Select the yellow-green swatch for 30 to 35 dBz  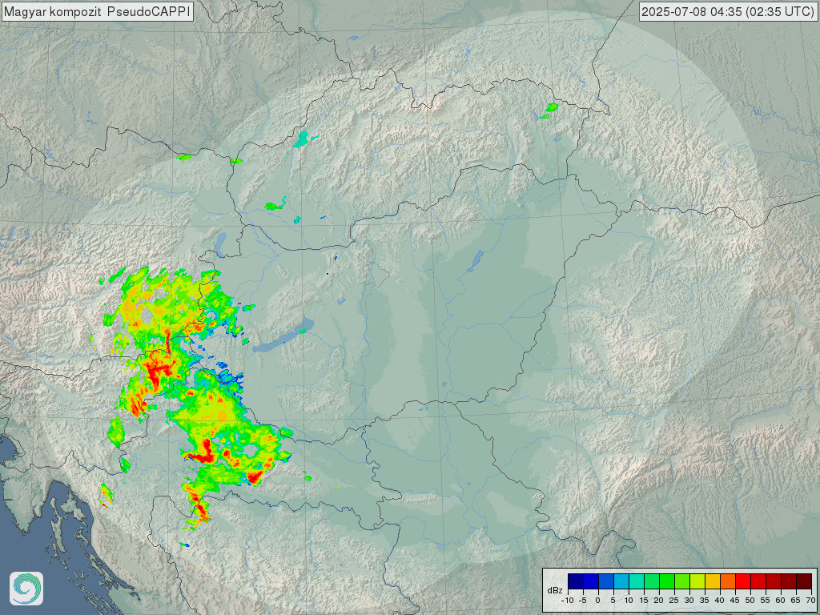pos(697,581)
